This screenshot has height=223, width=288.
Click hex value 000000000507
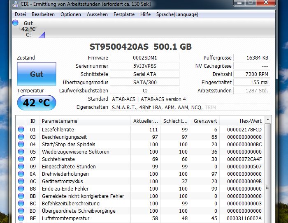244,166
